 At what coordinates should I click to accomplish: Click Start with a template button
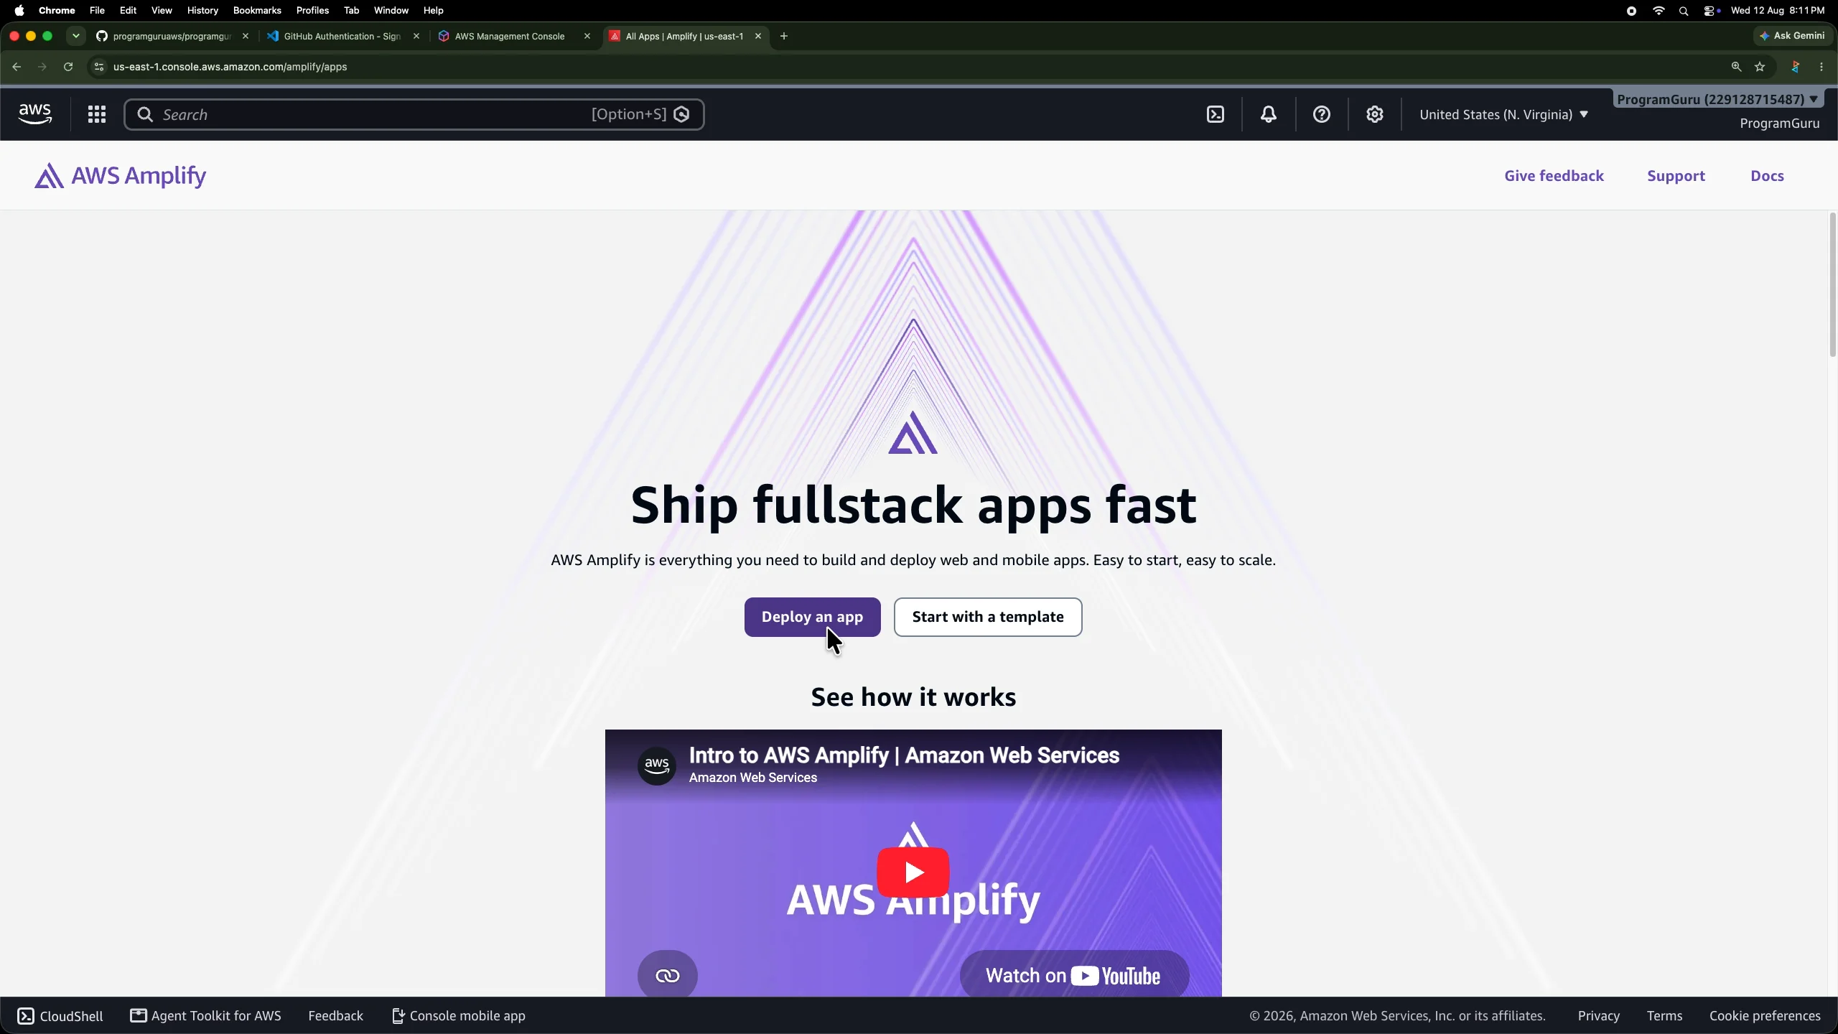point(988,617)
